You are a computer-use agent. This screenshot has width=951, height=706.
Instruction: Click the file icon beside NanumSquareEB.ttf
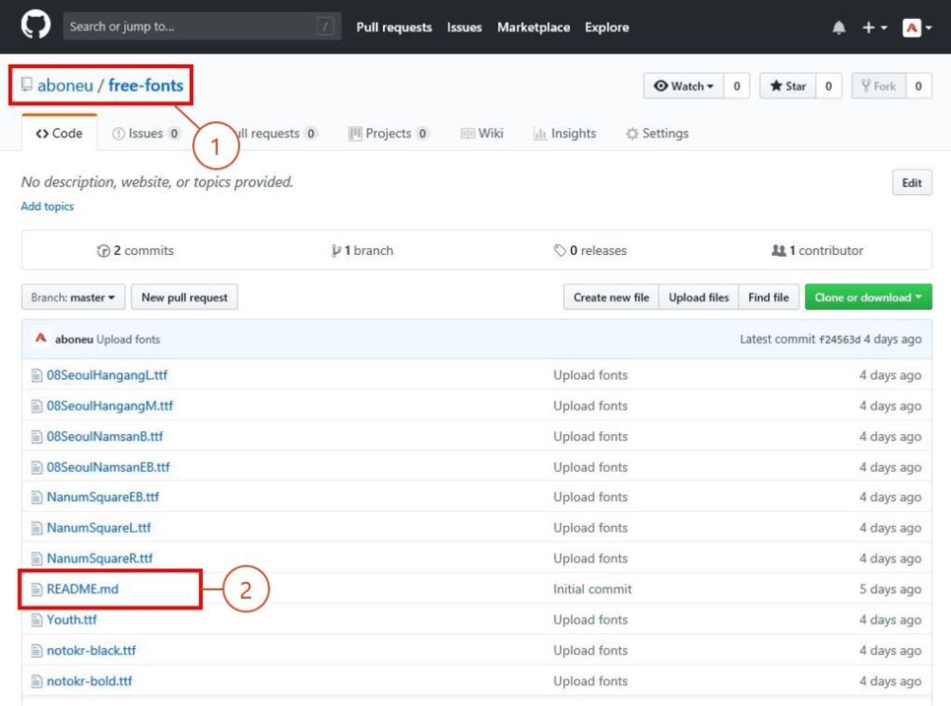[37, 497]
